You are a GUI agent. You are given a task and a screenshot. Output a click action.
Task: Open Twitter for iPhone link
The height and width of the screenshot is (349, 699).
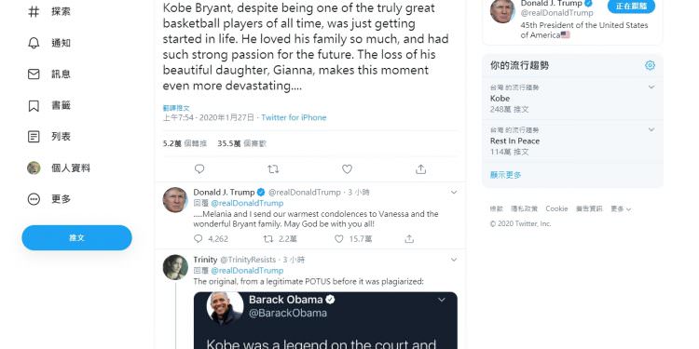point(294,117)
